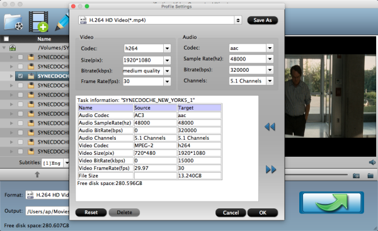
Task: Confirm settings with the OK button
Action: [263, 213]
